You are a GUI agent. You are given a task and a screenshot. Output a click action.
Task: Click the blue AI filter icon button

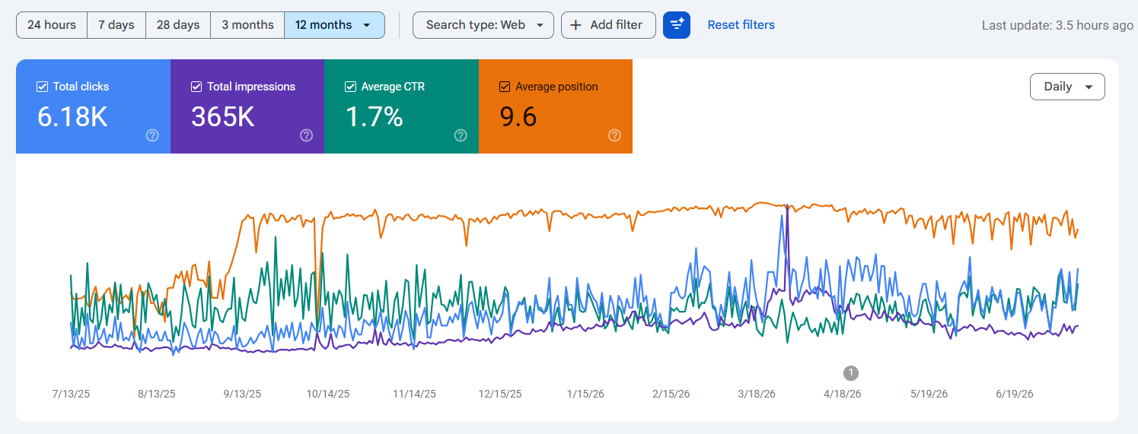[677, 25]
